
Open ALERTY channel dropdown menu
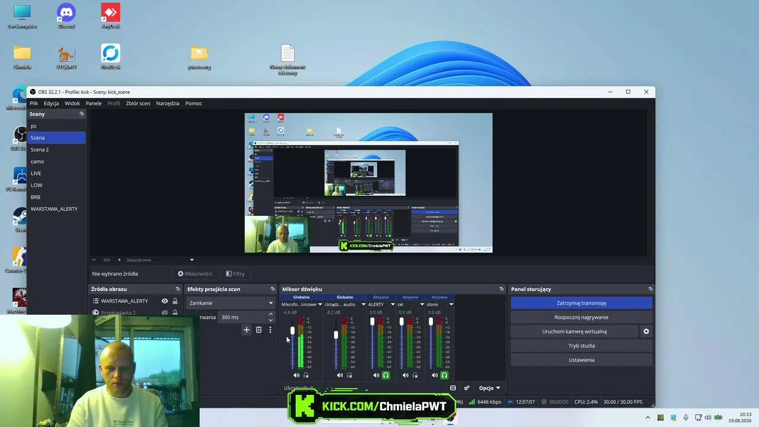point(393,304)
